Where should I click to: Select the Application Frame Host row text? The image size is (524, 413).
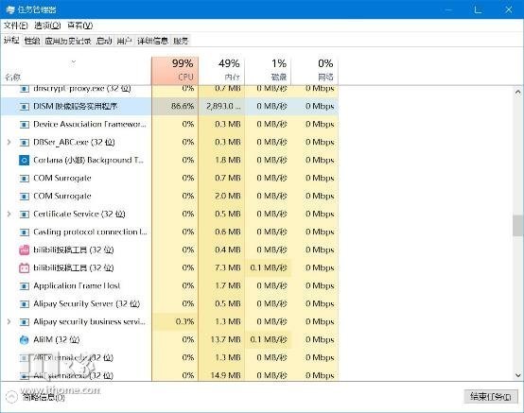click(x=77, y=285)
